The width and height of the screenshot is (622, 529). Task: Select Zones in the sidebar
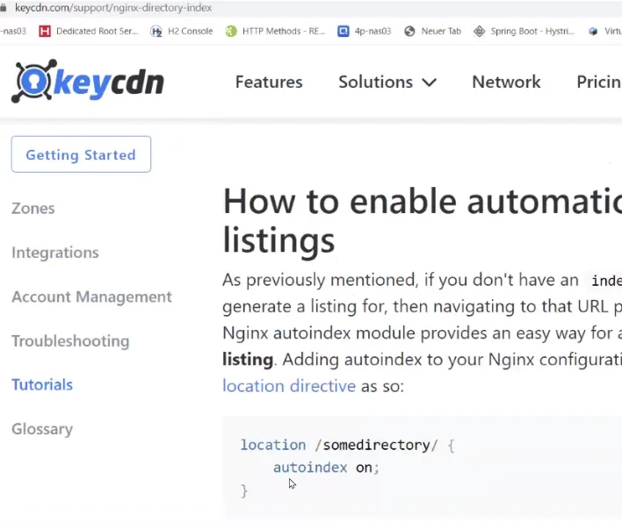click(x=33, y=209)
